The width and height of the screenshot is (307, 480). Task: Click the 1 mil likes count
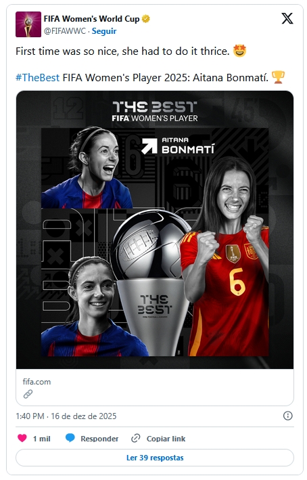(41, 439)
